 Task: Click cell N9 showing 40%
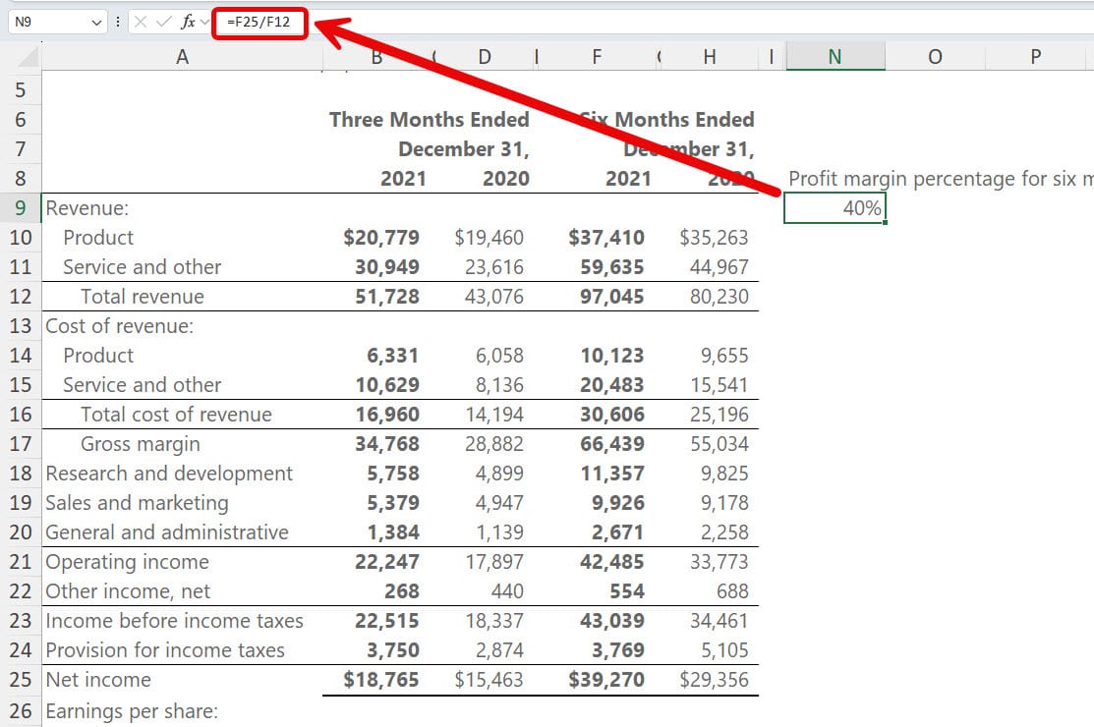(835, 208)
